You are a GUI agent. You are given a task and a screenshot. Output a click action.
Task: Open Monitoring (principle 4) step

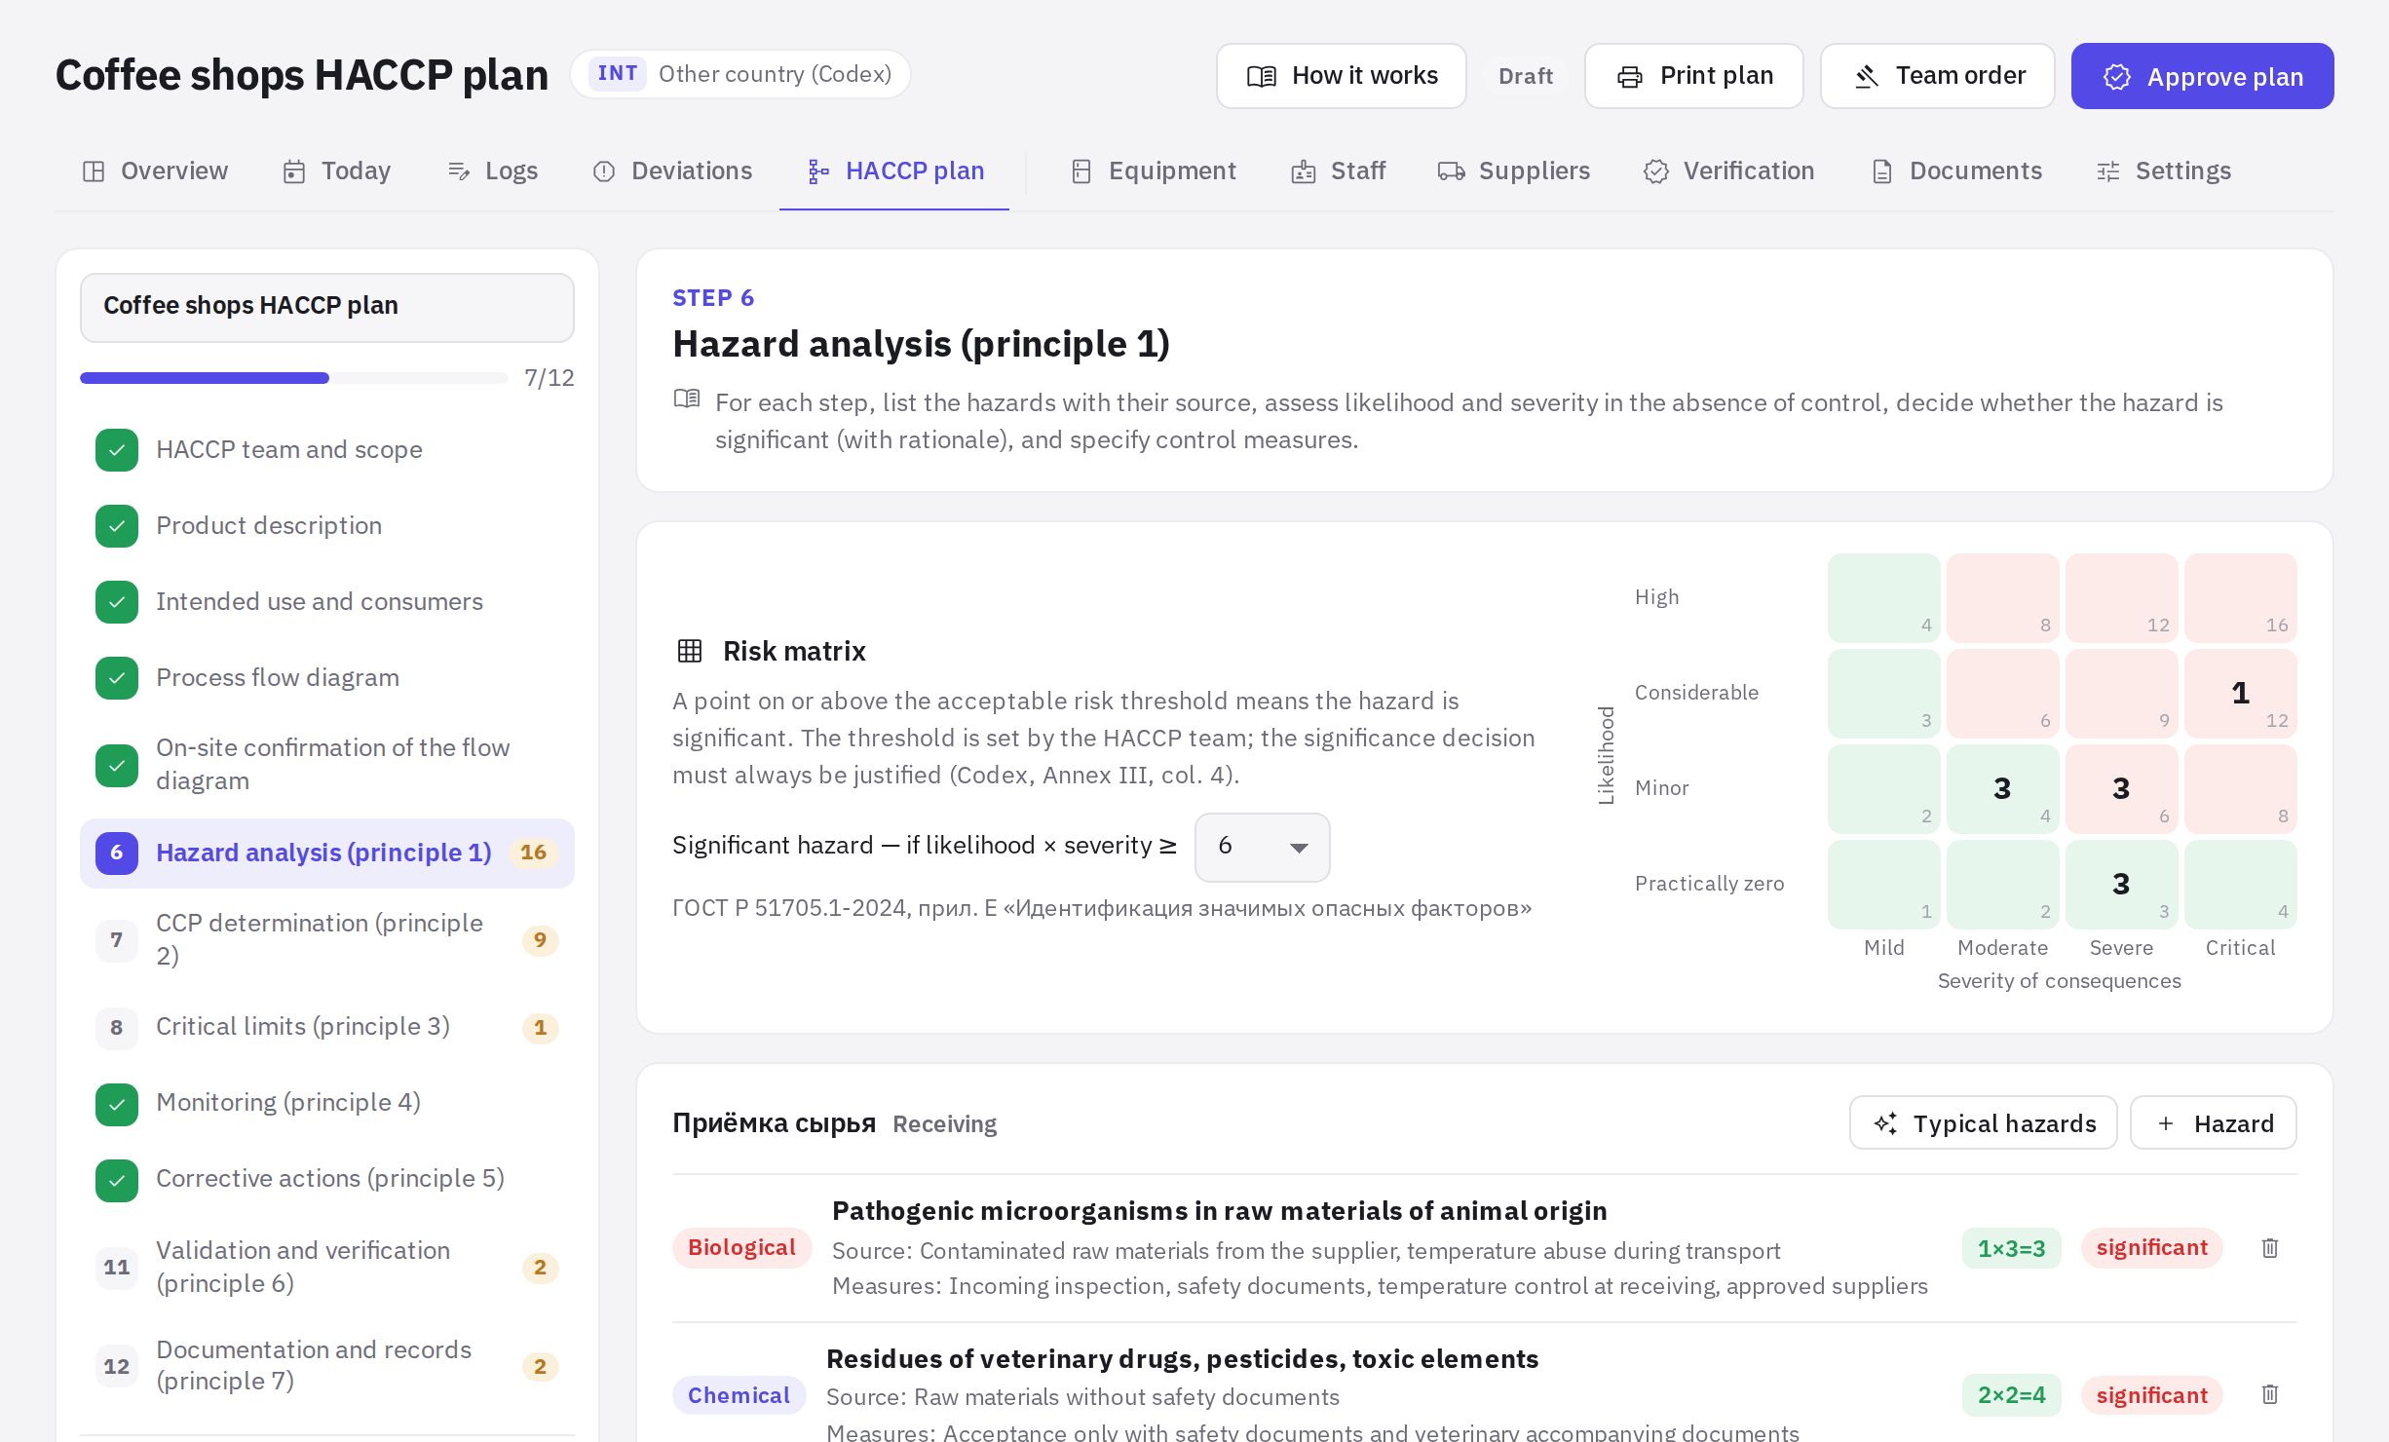point(327,1103)
